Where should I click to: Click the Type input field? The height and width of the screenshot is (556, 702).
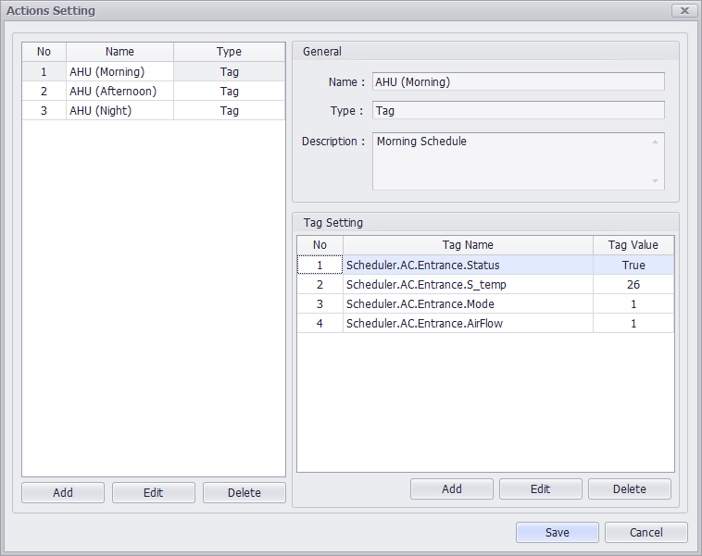(518, 110)
